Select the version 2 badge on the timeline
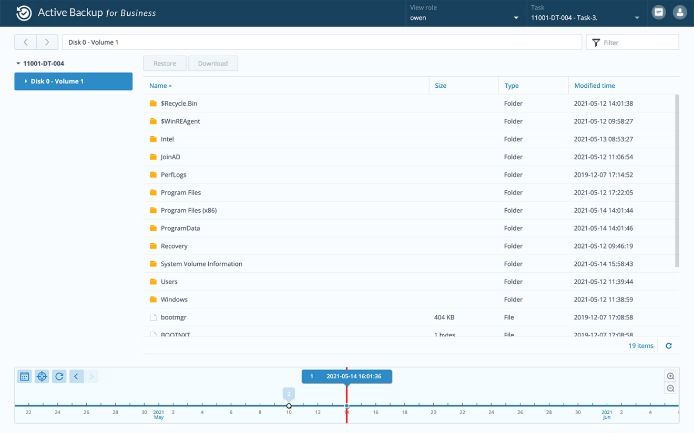Image resolution: width=694 pixels, height=433 pixels. tap(289, 394)
